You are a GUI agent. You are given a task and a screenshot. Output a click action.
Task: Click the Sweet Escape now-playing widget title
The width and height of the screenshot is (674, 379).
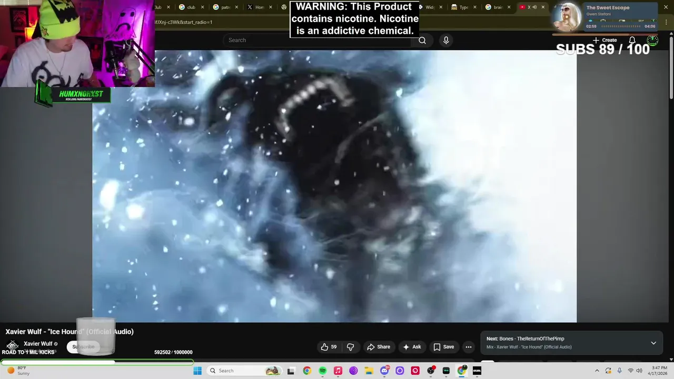point(608,8)
